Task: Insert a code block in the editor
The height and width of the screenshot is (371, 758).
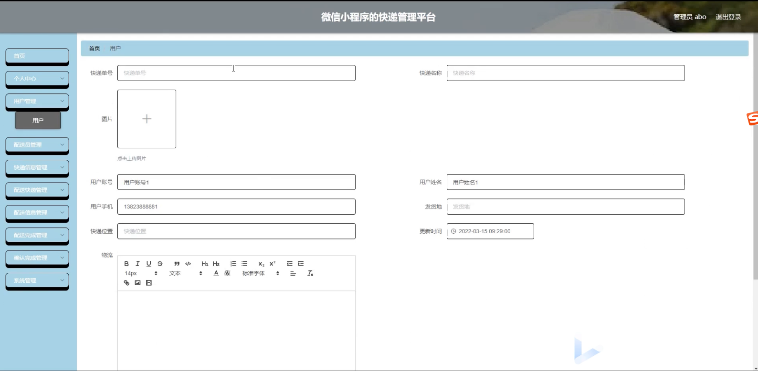Action: tap(188, 264)
